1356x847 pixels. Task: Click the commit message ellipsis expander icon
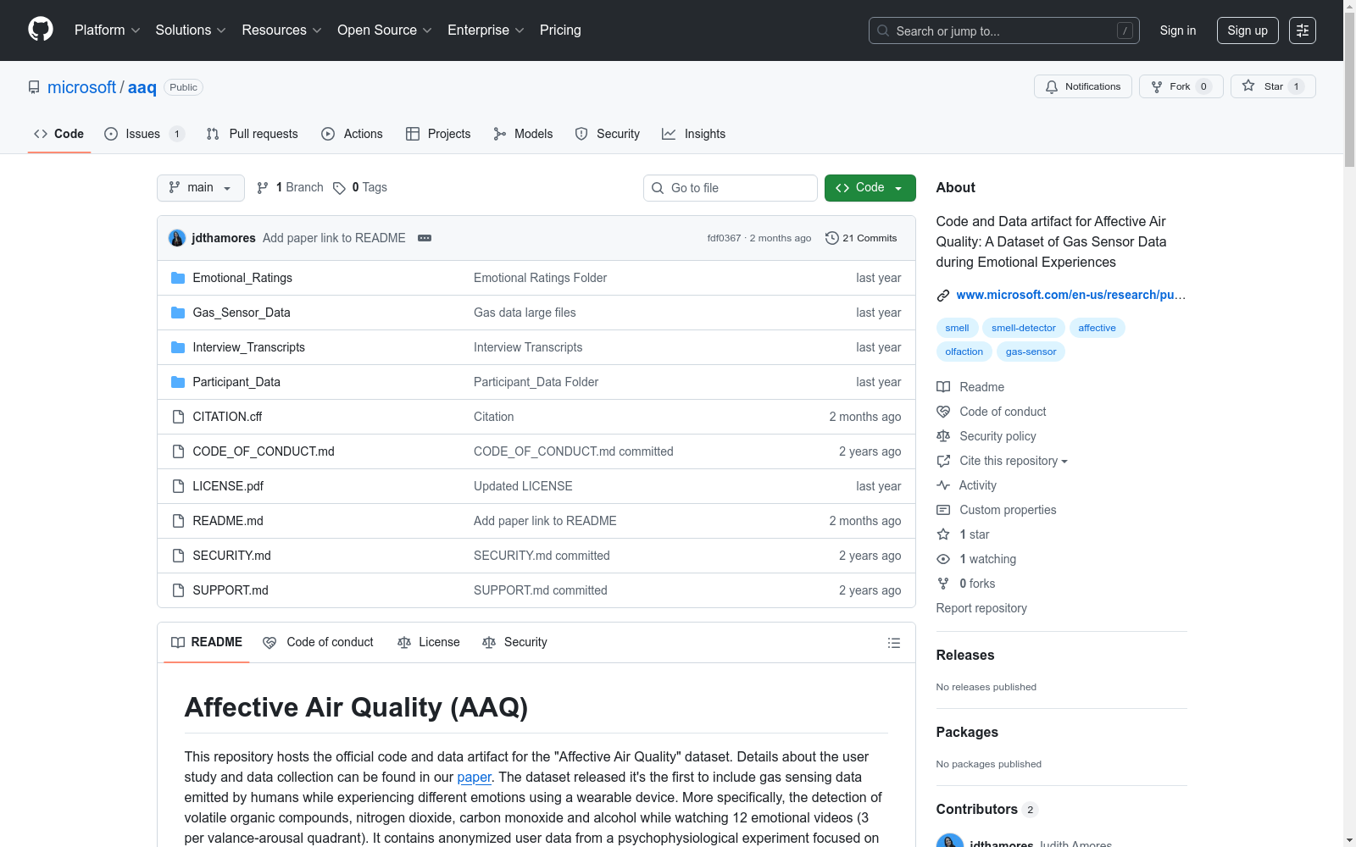point(425,238)
